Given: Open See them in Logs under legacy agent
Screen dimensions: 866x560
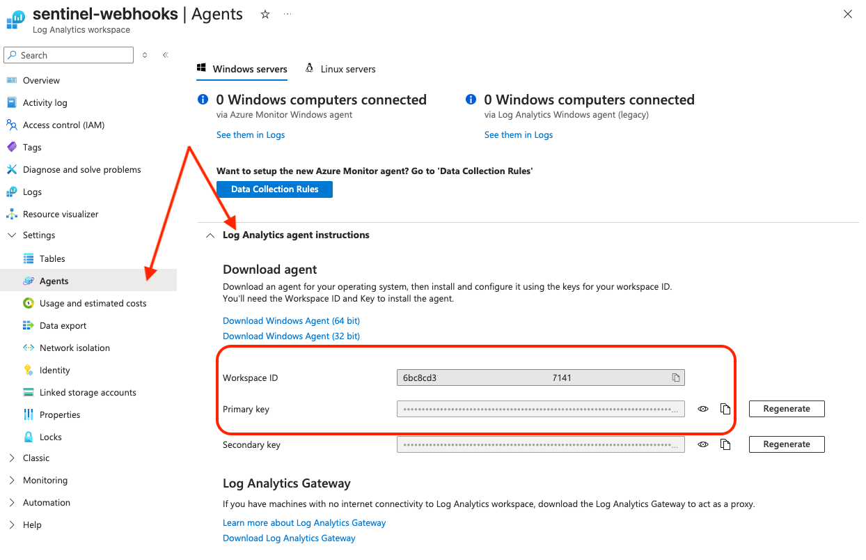Looking at the screenshot, I should click(519, 135).
